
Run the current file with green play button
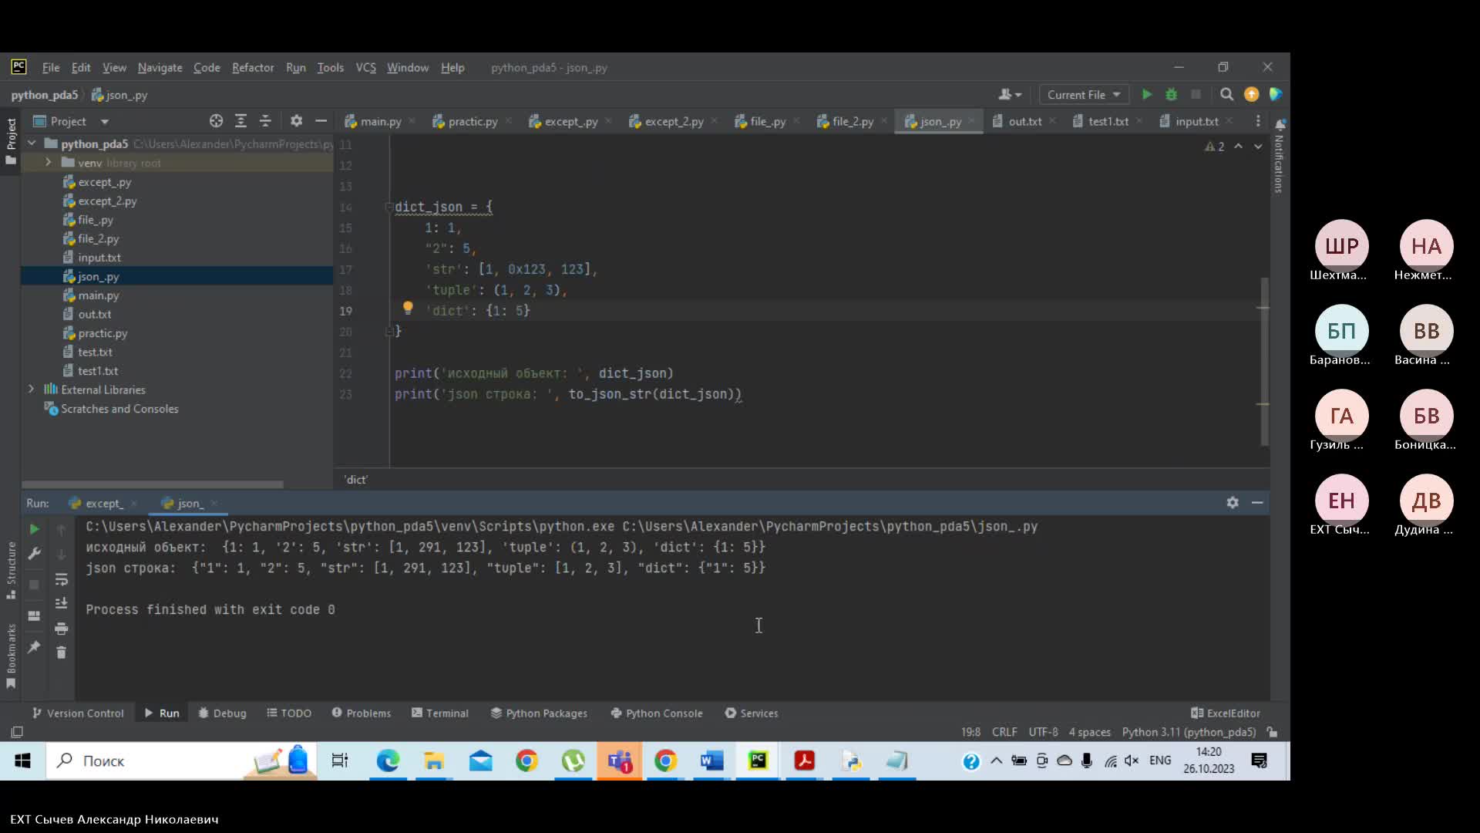click(1147, 95)
